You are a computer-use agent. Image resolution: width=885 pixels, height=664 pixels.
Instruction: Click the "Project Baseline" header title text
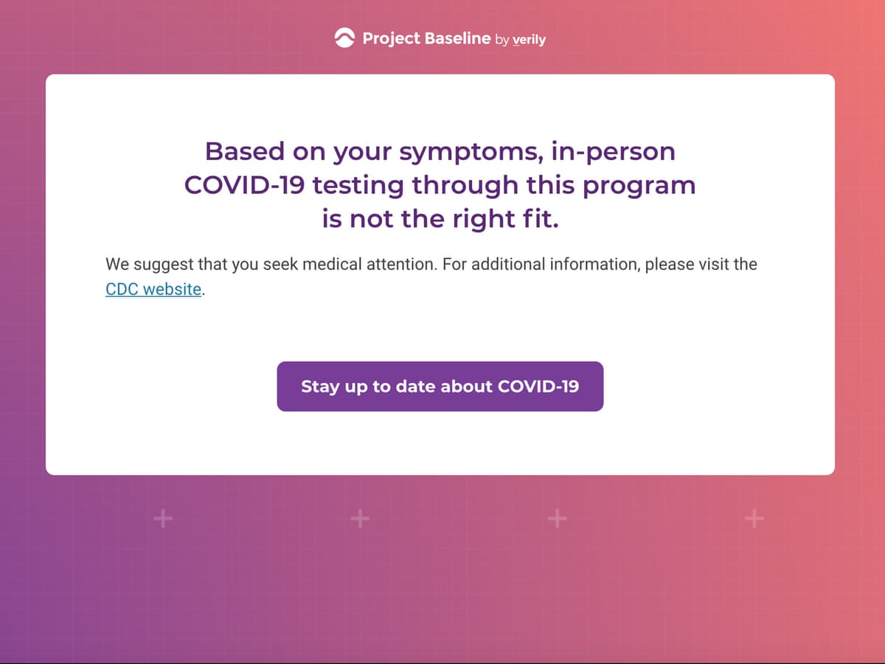(426, 38)
